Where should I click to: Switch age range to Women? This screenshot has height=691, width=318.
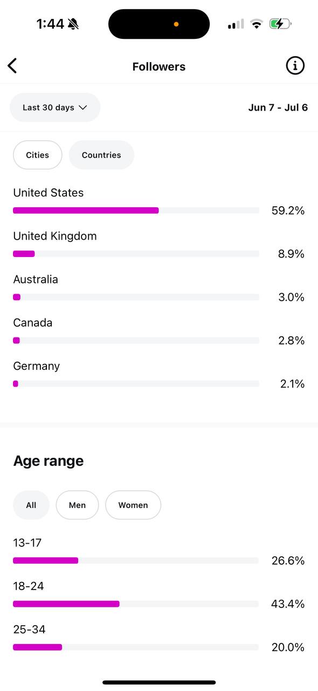pos(133,505)
